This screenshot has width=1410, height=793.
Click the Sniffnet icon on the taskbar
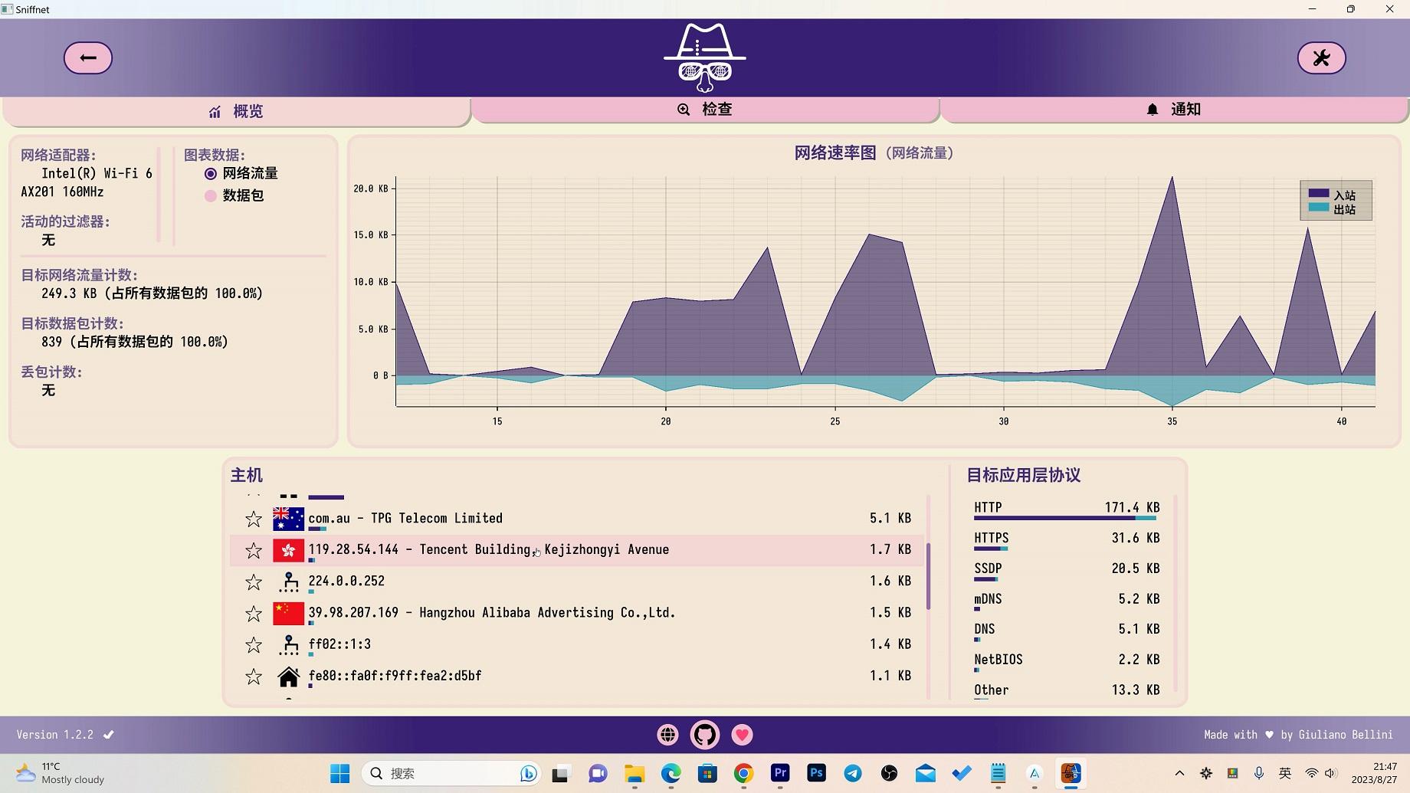[x=1071, y=774]
